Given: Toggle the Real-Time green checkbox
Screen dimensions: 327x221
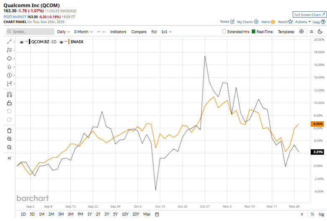Looking at the screenshot, I should 254,31.
